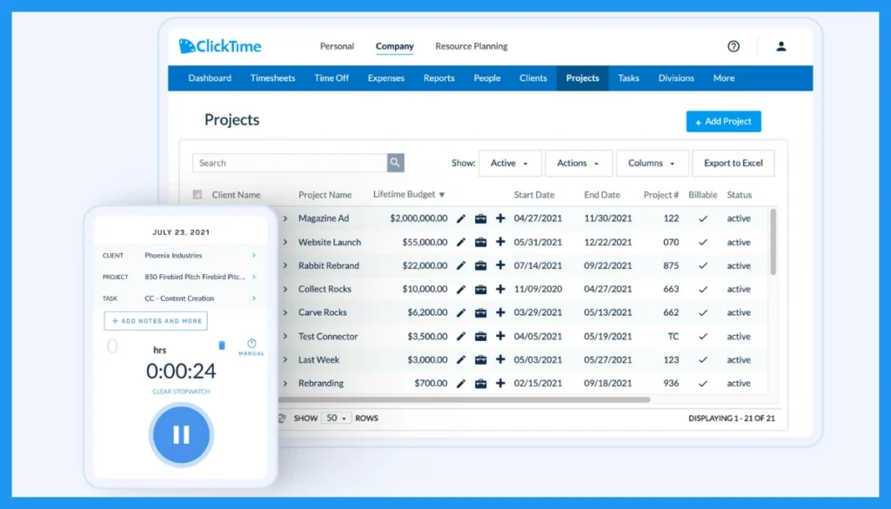Open the Divisions tab
Screen dimensions: 891x509
(x=676, y=78)
